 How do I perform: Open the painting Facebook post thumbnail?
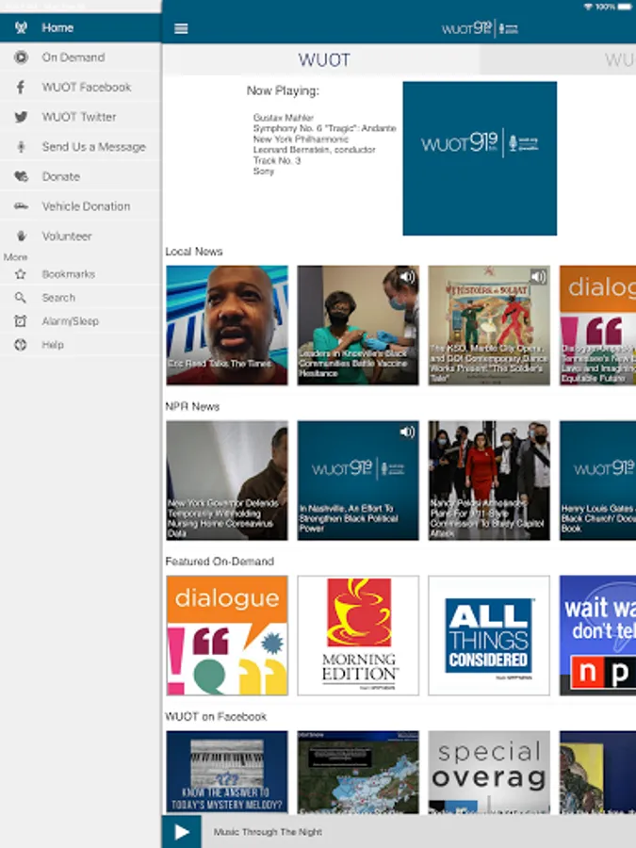pyautogui.click(x=597, y=773)
